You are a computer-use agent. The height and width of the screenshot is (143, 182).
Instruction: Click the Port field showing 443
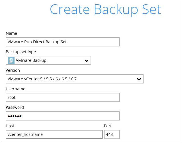pyautogui.click(x=112, y=134)
